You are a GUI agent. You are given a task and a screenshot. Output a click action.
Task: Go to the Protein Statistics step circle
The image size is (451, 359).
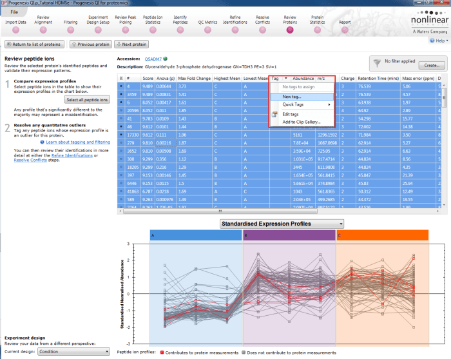coord(317,30)
